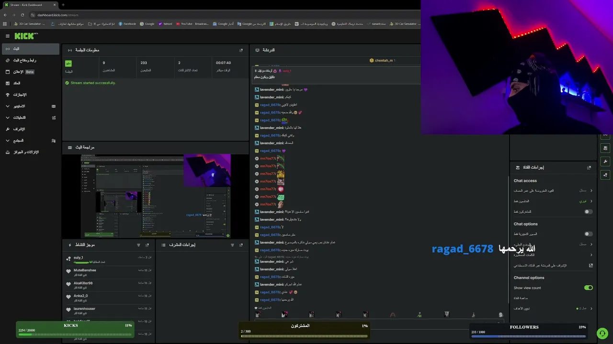
Task: Click laurenhouser in the activity feed
Action: [84, 309]
